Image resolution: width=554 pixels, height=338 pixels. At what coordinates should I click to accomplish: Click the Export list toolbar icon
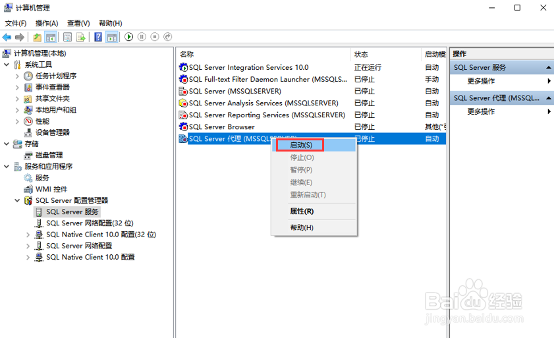(81, 37)
